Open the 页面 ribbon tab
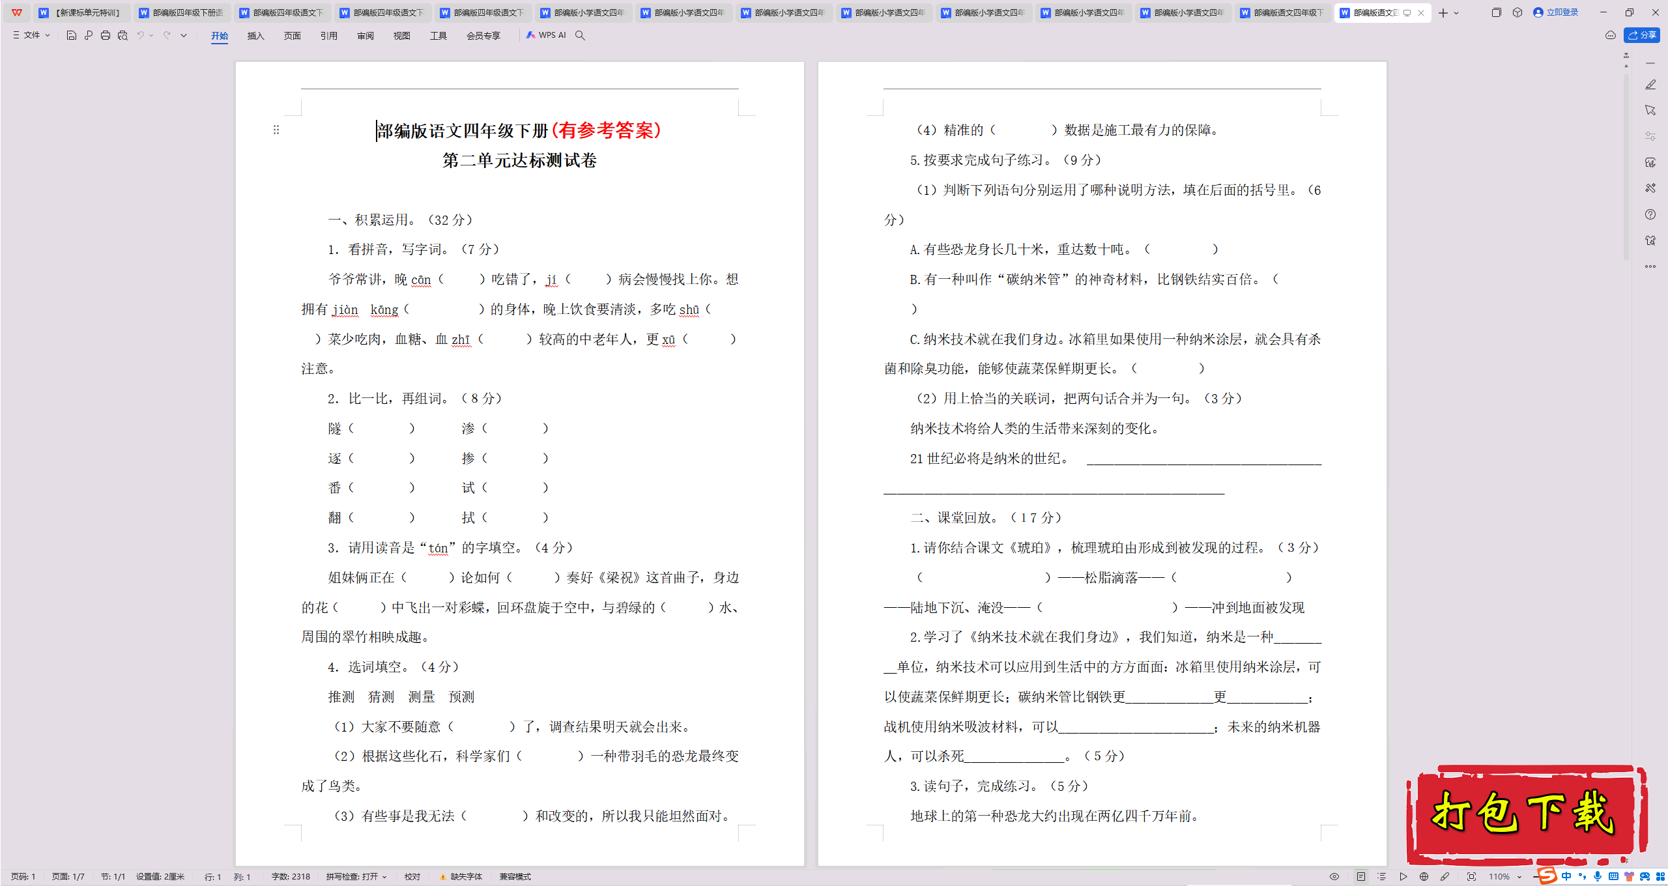 [293, 36]
